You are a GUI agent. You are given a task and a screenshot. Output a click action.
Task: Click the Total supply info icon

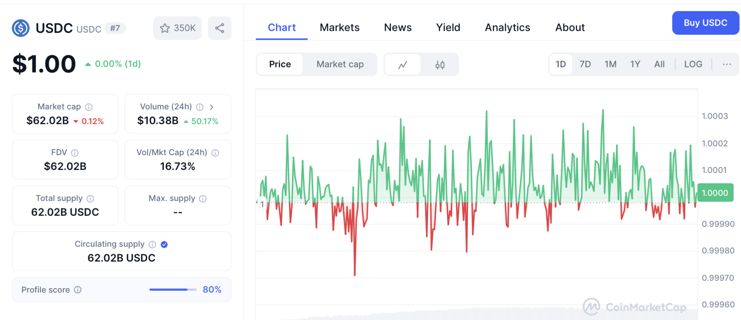pyautogui.click(x=90, y=199)
